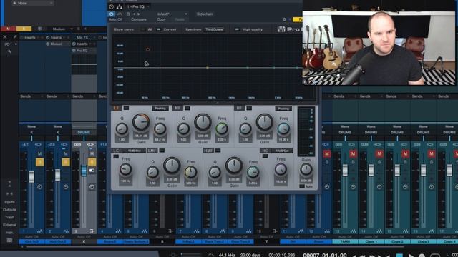Screen dimensions: 458x257
Task: Enable the MF band toggle
Action: [x=187, y=108]
